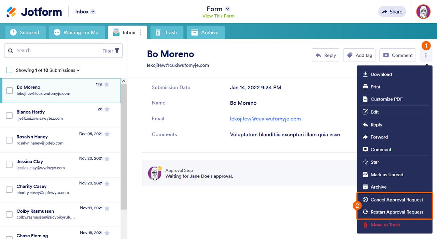Check the Jessica Clay submission checkbox
Viewport: 437px width, 239px height.
point(10,165)
